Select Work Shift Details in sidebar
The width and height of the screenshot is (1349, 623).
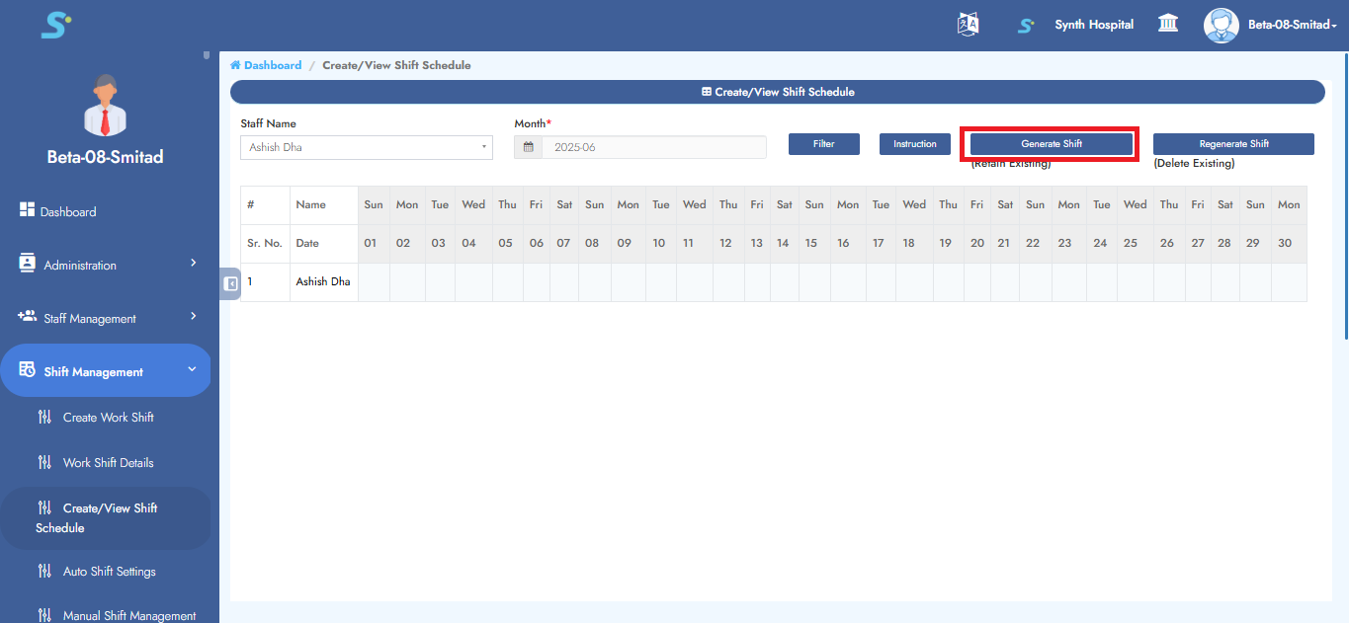click(108, 462)
